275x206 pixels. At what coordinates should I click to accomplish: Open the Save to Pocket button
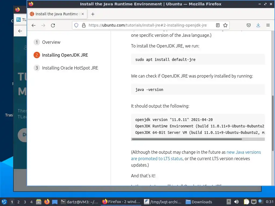pyautogui.click(x=248, y=25)
